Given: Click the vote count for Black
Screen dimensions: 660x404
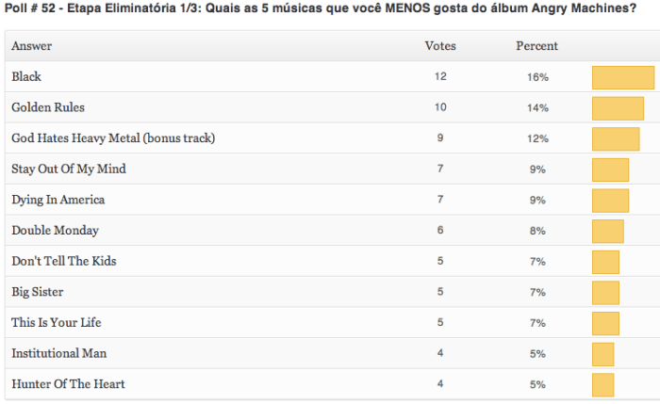Looking at the screenshot, I should click(440, 77).
